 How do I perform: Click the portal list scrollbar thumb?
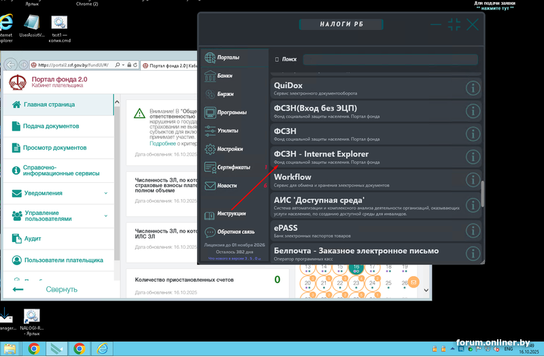click(482, 194)
